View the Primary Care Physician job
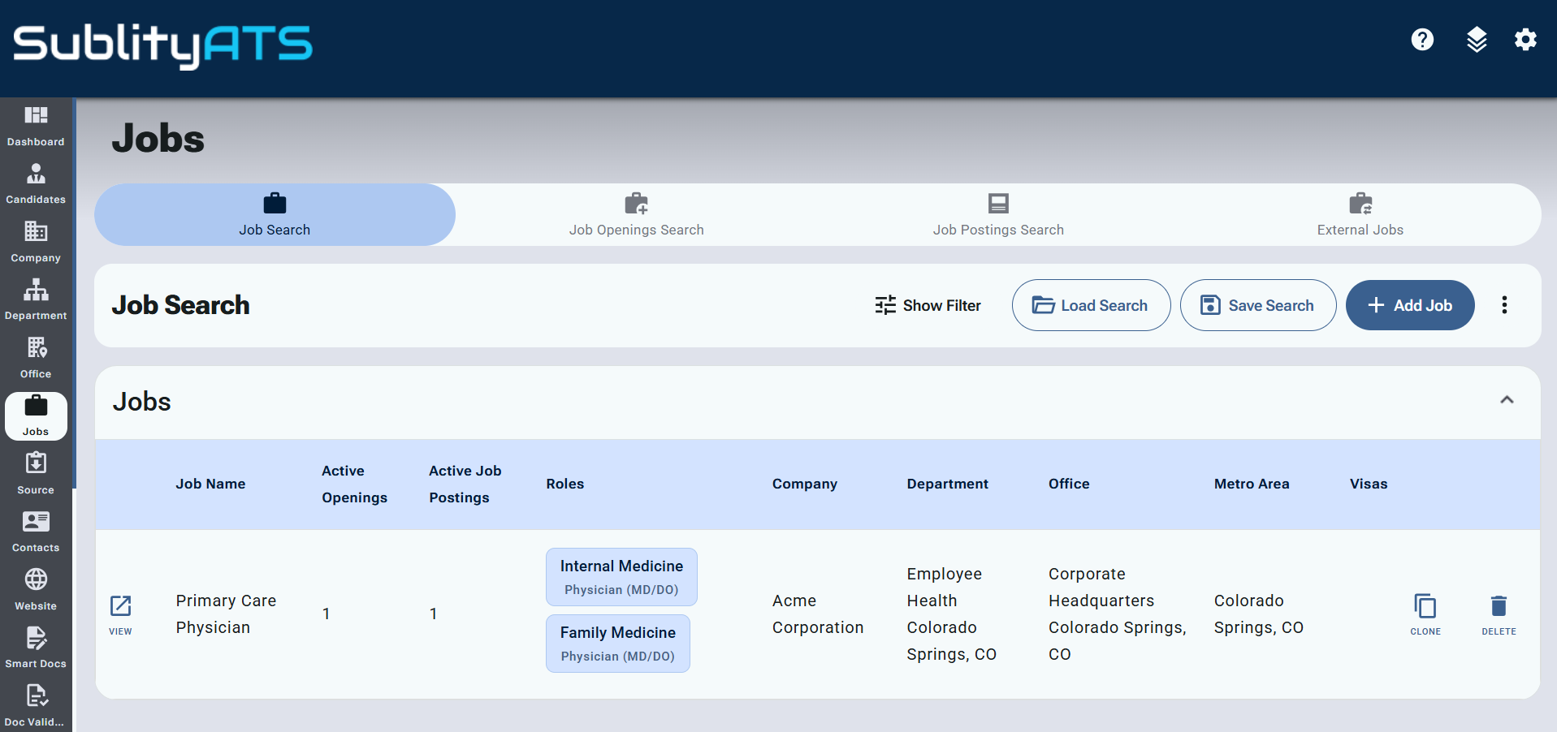The height and width of the screenshot is (732, 1557). [120, 614]
